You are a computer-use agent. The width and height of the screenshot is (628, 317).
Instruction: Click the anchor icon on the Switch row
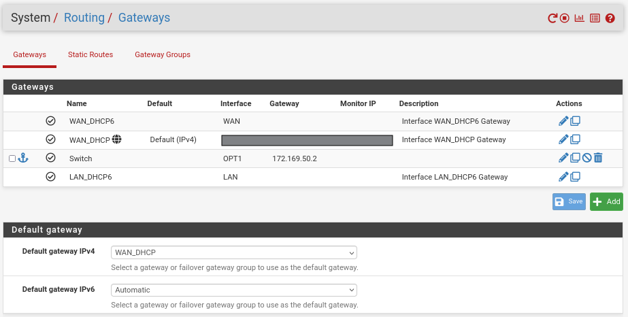pos(23,158)
